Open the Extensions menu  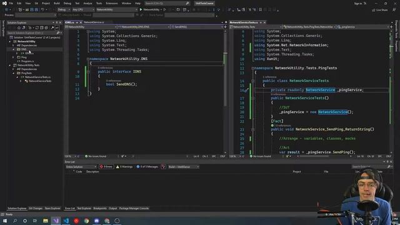pyautogui.click(x=112, y=3)
